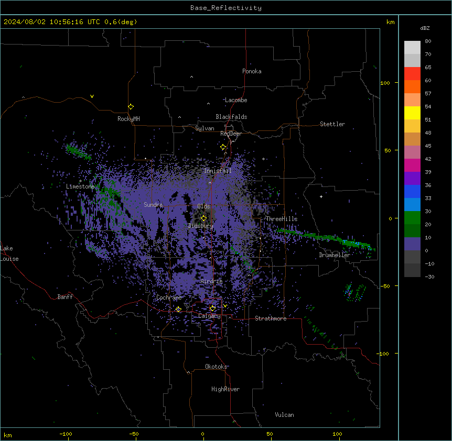Screen dimensions: 452x441
Task: Select the bright yellow legend swatch
Action: [412, 113]
